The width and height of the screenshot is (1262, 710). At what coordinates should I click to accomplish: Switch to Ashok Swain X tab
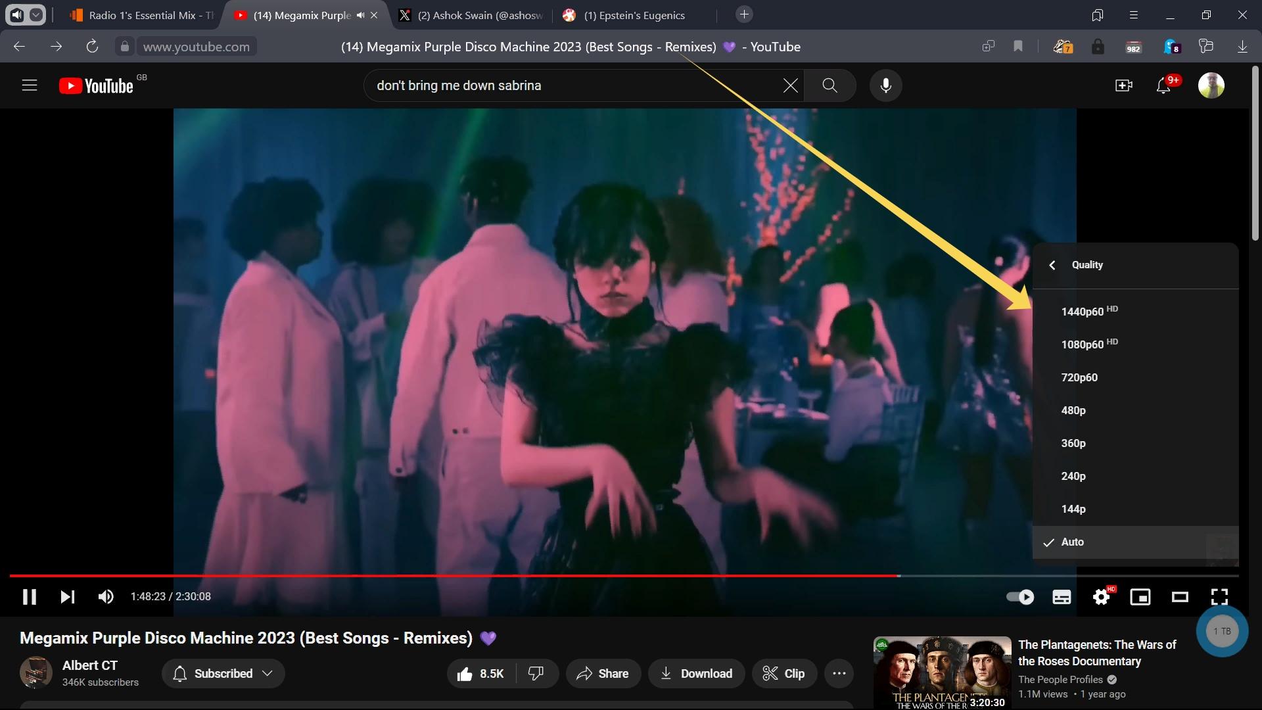472,15
